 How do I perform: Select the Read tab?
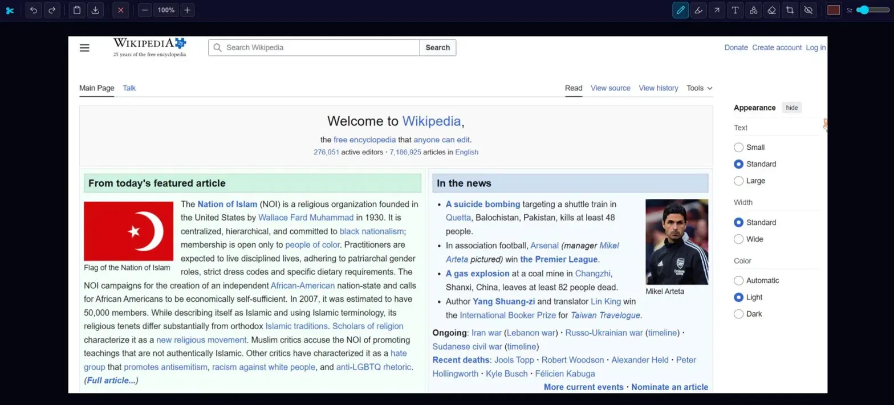pyautogui.click(x=574, y=88)
